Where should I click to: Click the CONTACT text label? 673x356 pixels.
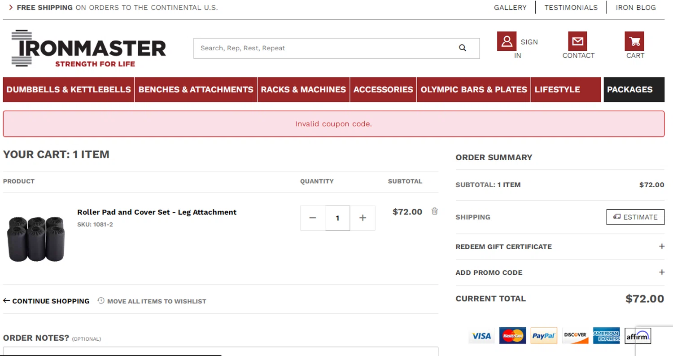(x=578, y=56)
